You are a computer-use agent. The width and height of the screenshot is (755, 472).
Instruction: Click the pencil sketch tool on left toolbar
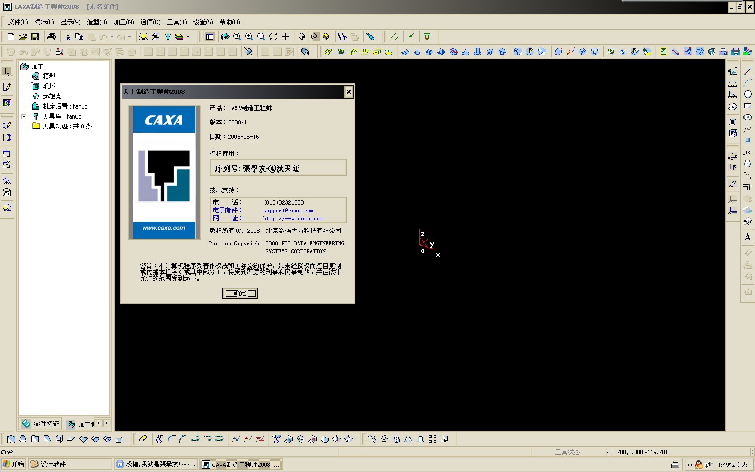(7, 87)
